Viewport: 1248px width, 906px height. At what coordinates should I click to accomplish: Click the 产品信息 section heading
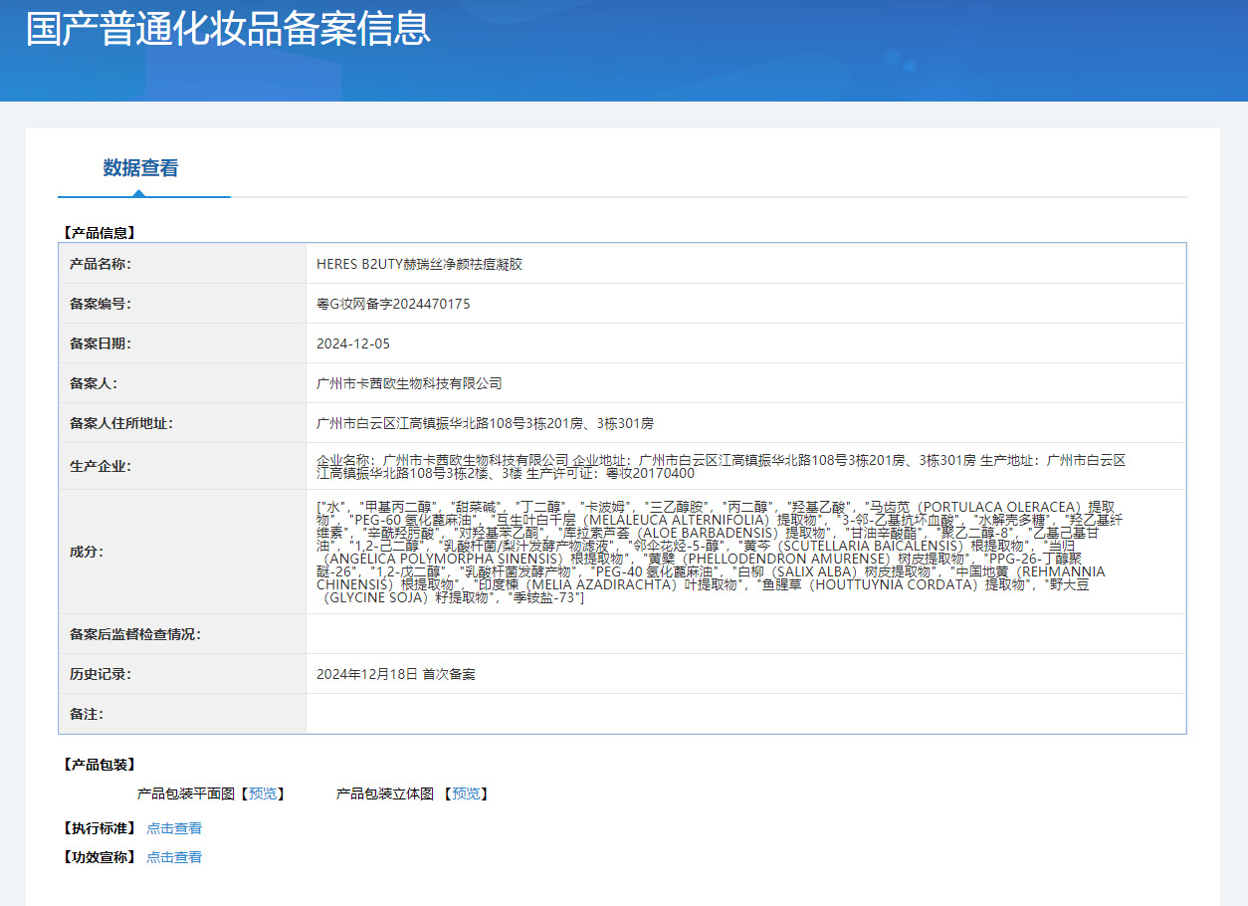(98, 233)
